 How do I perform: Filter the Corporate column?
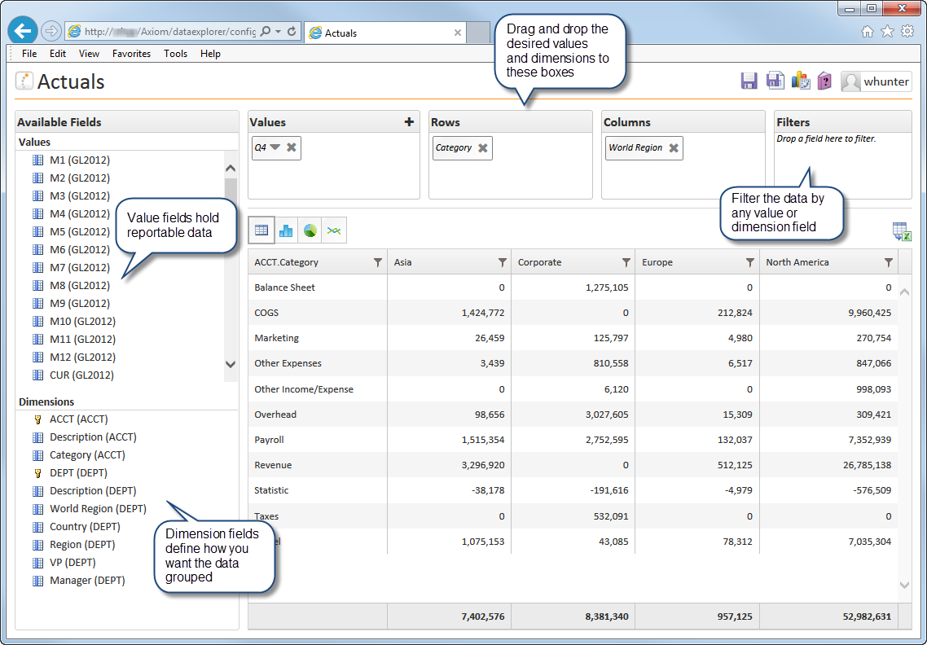point(626,262)
